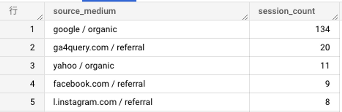Grab the resize handle on source_medium header
The image size is (342, 112).
245,17
